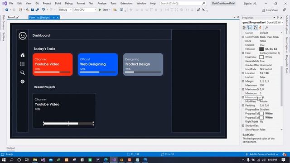The height and width of the screenshot is (163, 290).
Task: Open the Feedback icon near Live Share
Action: [x=285, y=10]
